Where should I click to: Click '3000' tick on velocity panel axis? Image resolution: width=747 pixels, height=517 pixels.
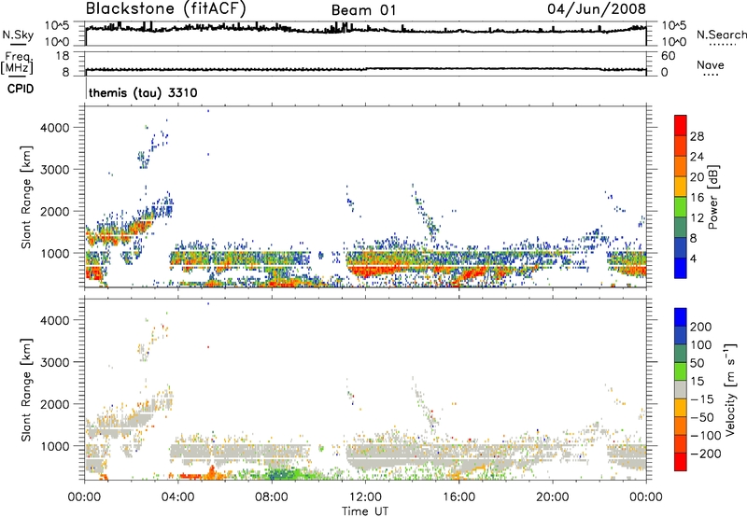coord(54,362)
